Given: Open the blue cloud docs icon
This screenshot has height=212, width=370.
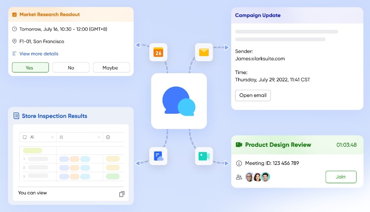Looking at the screenshot, I should tap(158, 156).
